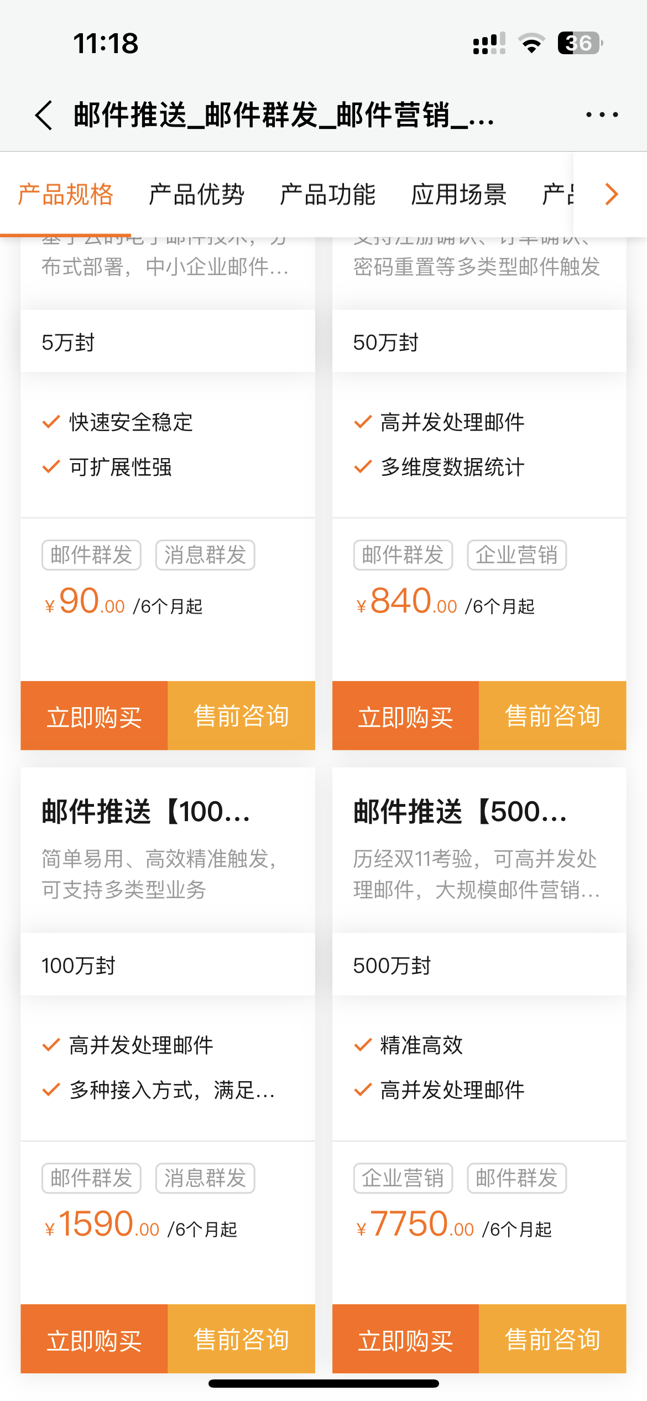Tap 售前咨询 for the 7750.00 plan
The width and height of the screenshot is (647, 1401).
(552, 1339)
